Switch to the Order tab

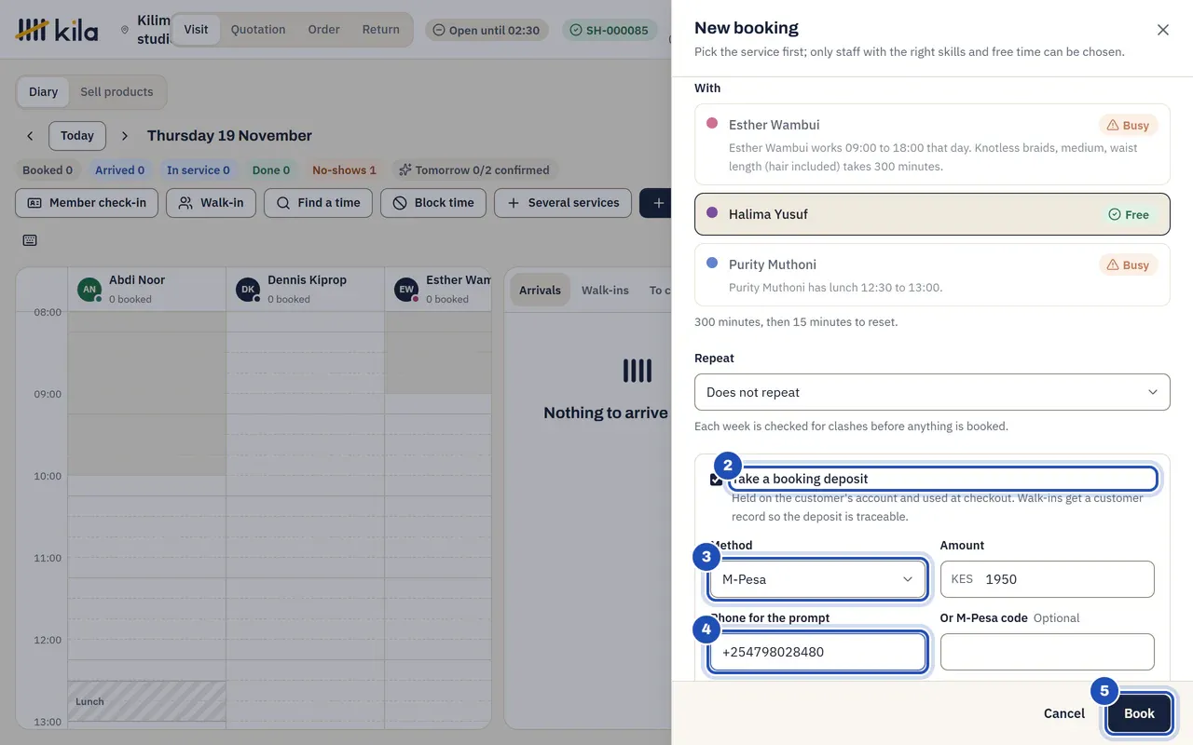[x=323, y=30]
